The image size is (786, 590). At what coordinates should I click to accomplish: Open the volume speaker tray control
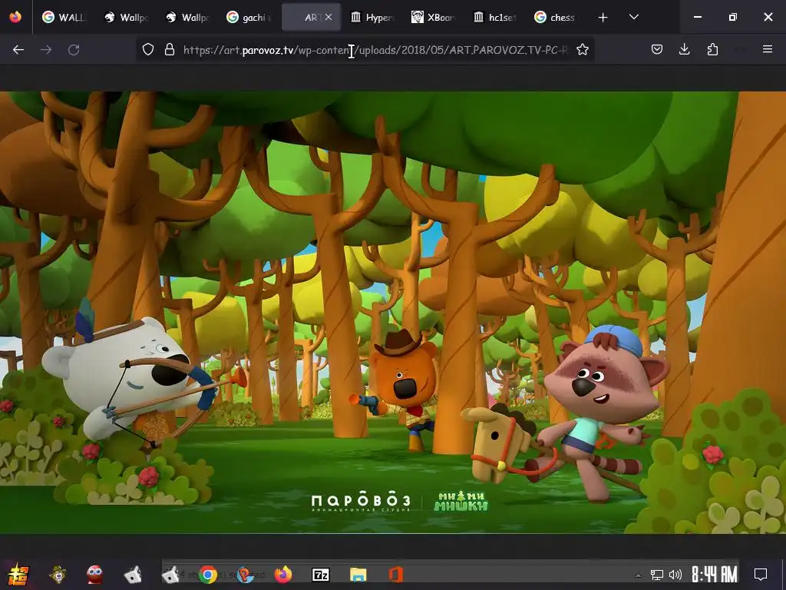point(675,575)
